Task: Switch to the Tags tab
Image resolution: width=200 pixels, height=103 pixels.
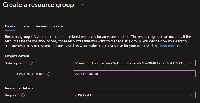Action: pyautogui.click(x=26, y=26)
